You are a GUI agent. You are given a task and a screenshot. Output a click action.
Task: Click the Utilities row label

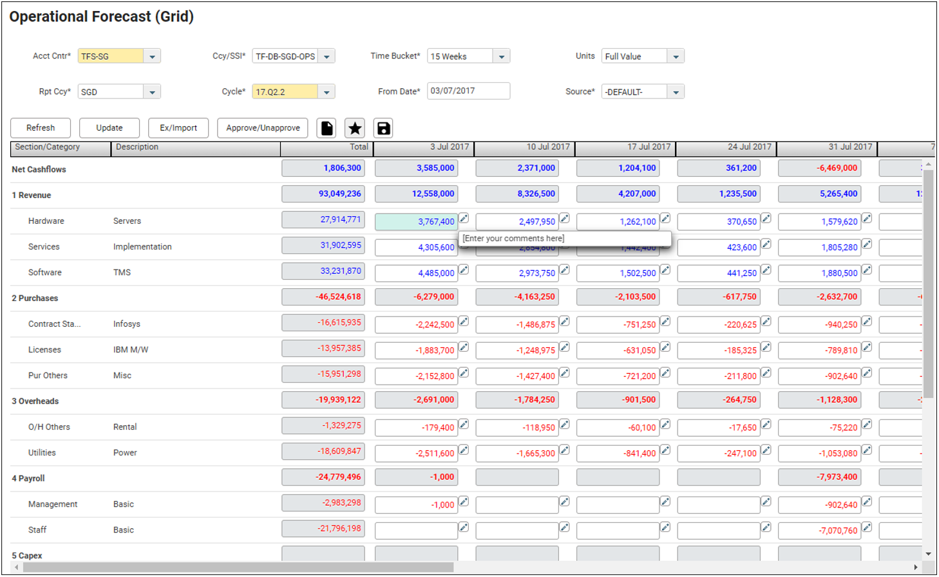click(42, 453)
